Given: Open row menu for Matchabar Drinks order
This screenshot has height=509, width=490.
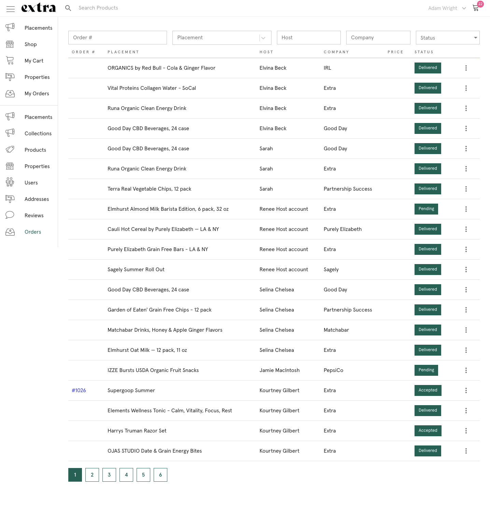Looking at the screenshot, I should 466,330.
